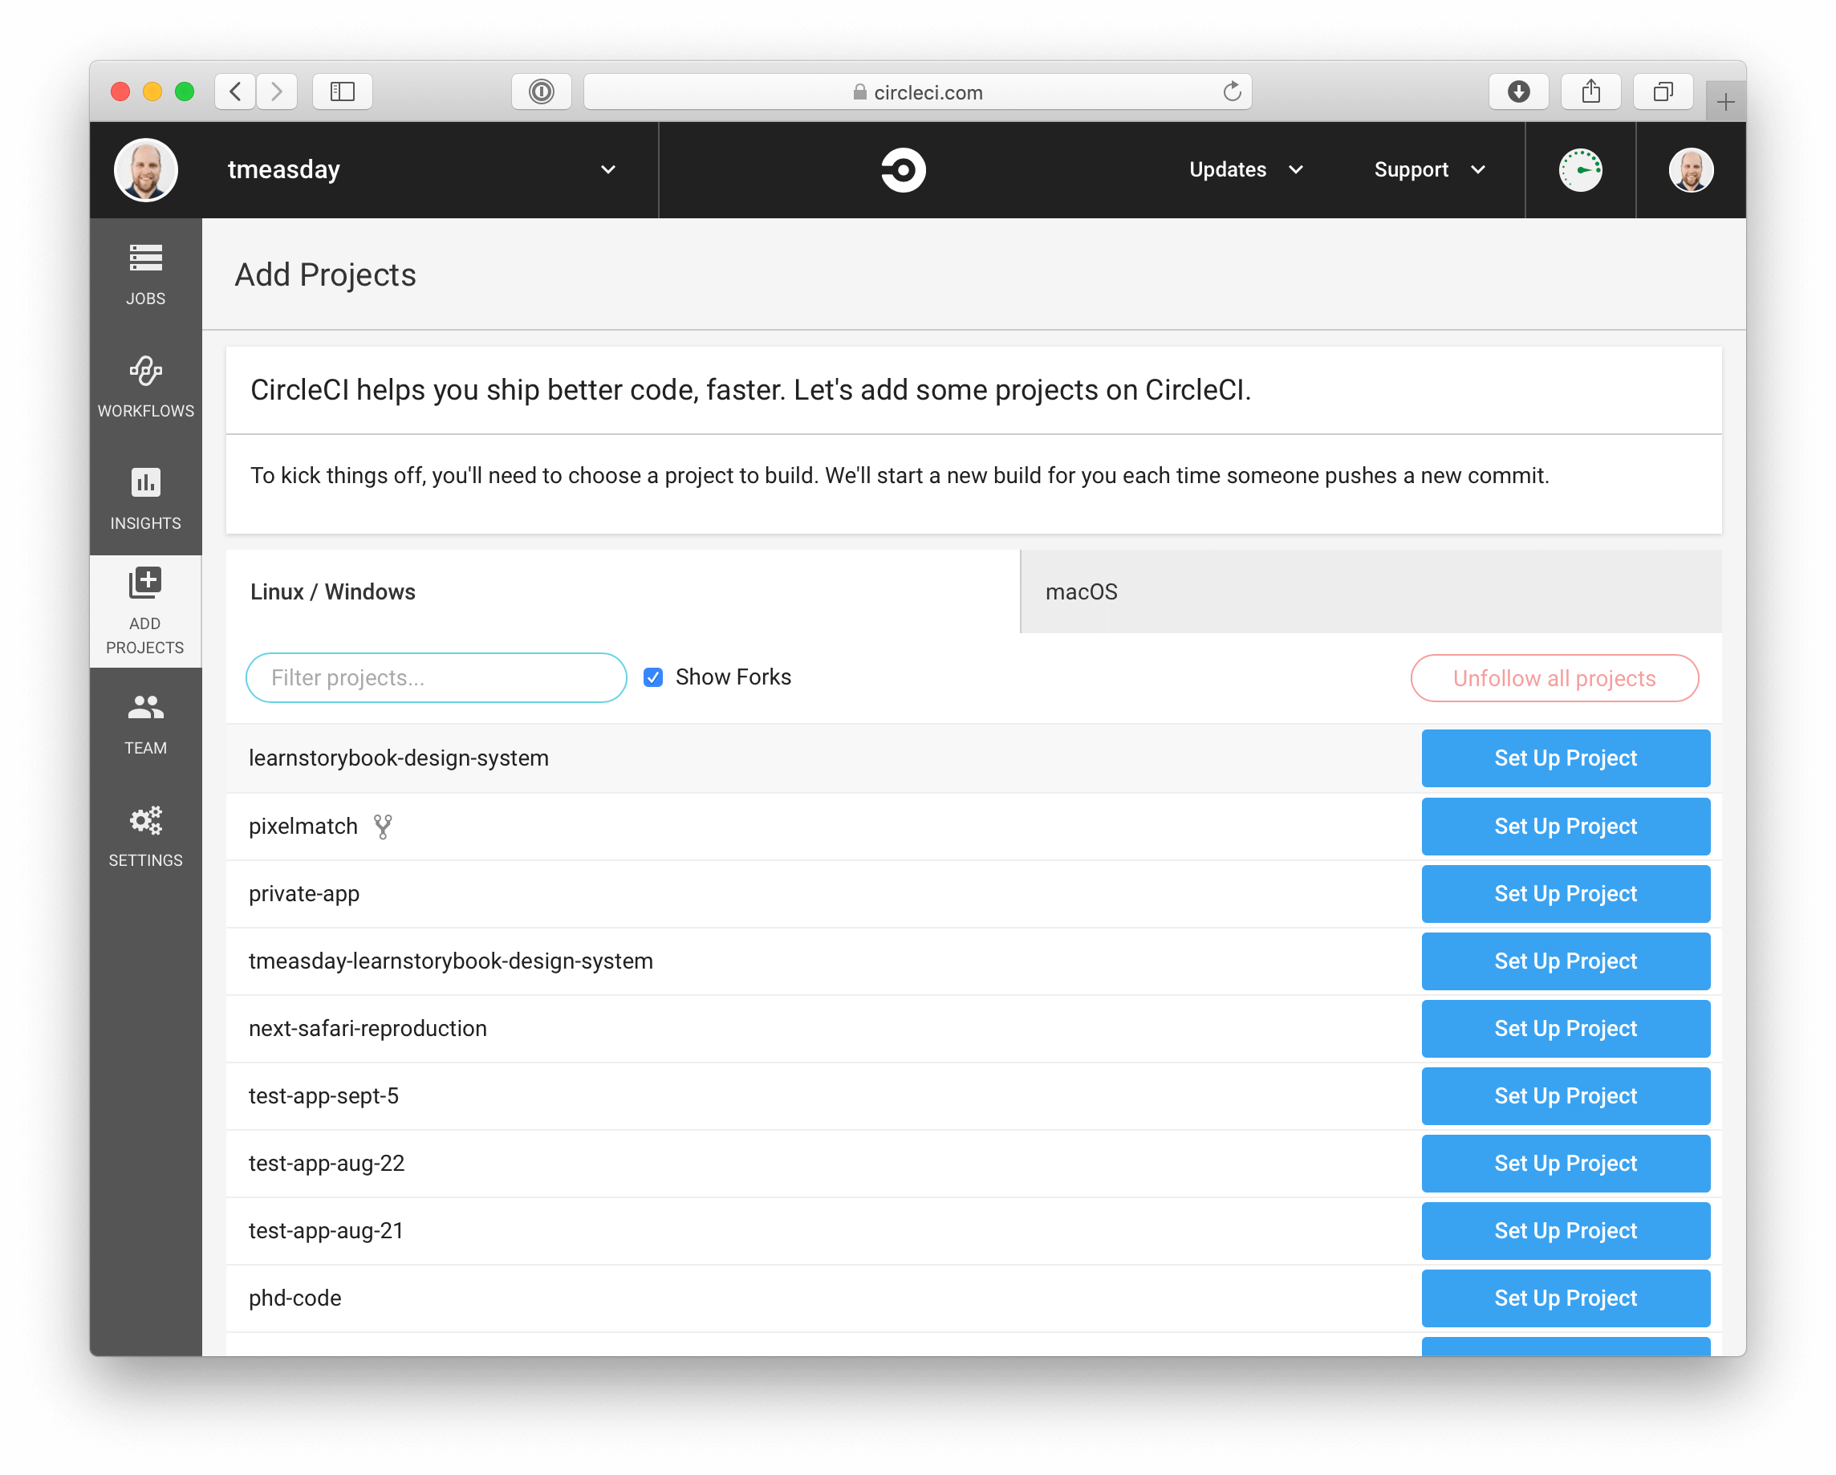1836x1475 pixels.
Task: Select the private-app project name
Action: [x=304, y=894]
